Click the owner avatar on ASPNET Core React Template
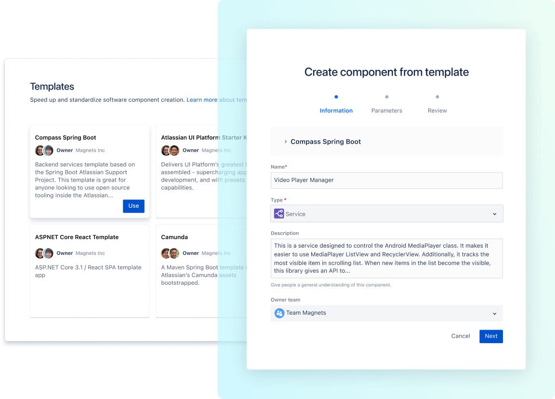Viewport: 555px width, 399px height. point(40,253)
